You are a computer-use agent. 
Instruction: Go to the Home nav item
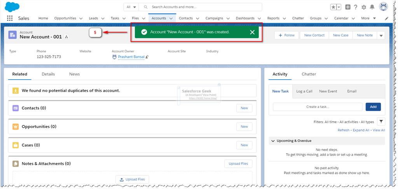[x=43, y=18]
